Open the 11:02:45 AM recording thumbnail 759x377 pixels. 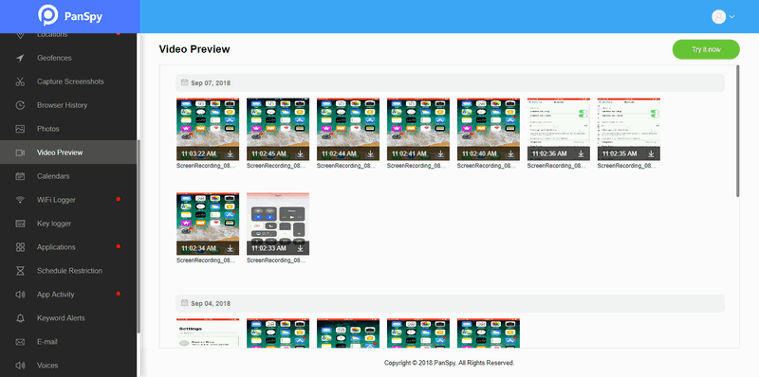coord(278,130)
